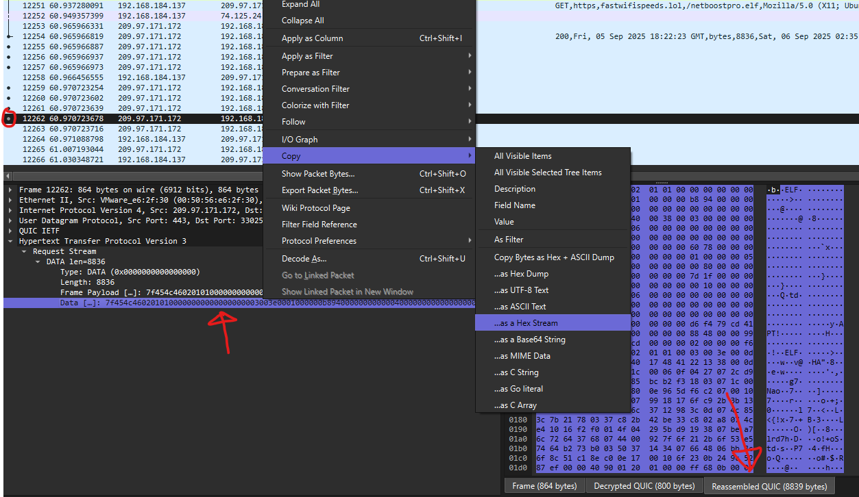Screen dimensions: 859x497
Task: Copy All Visible Items from submenu
Action: pyautogui.click(x=553, y=156)
